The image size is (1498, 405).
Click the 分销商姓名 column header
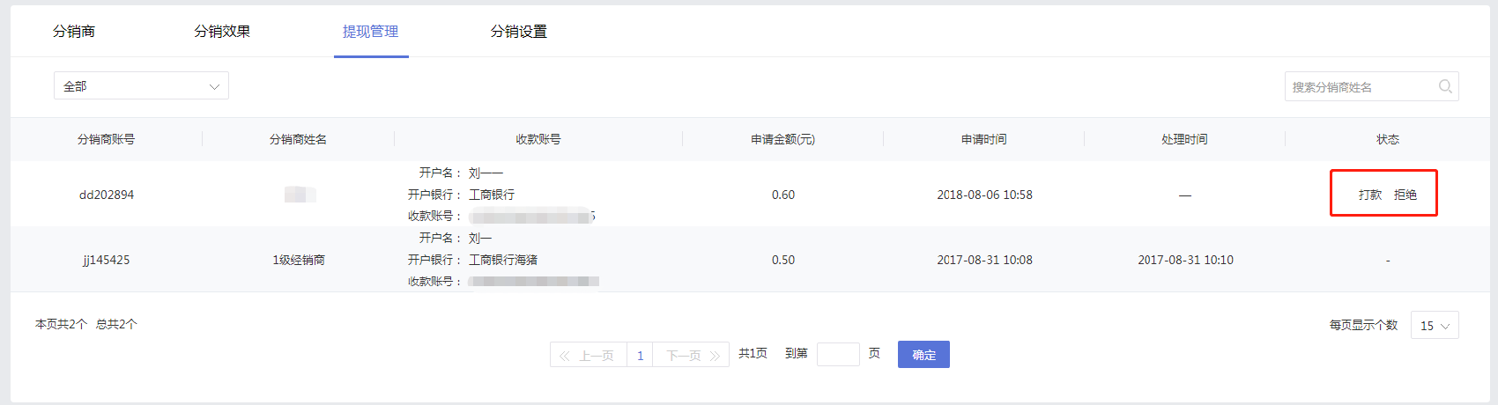coord(298,139)
